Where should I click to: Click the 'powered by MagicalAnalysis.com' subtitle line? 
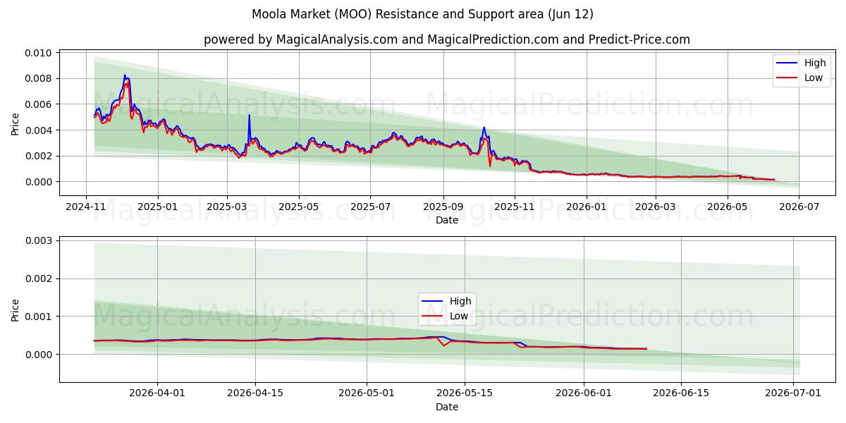[447, 39]
